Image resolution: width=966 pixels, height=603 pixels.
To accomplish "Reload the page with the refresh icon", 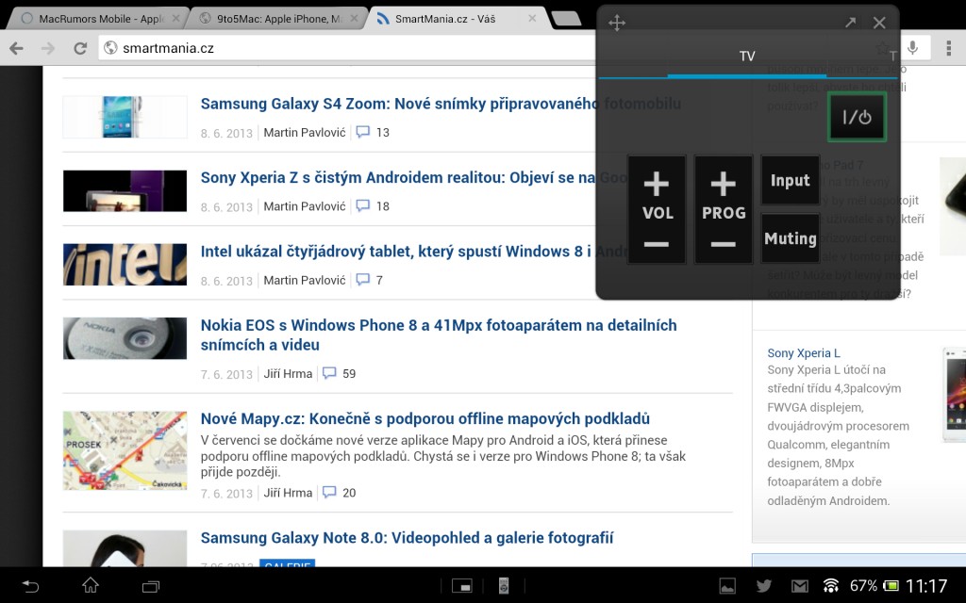I will pos(80,48).
